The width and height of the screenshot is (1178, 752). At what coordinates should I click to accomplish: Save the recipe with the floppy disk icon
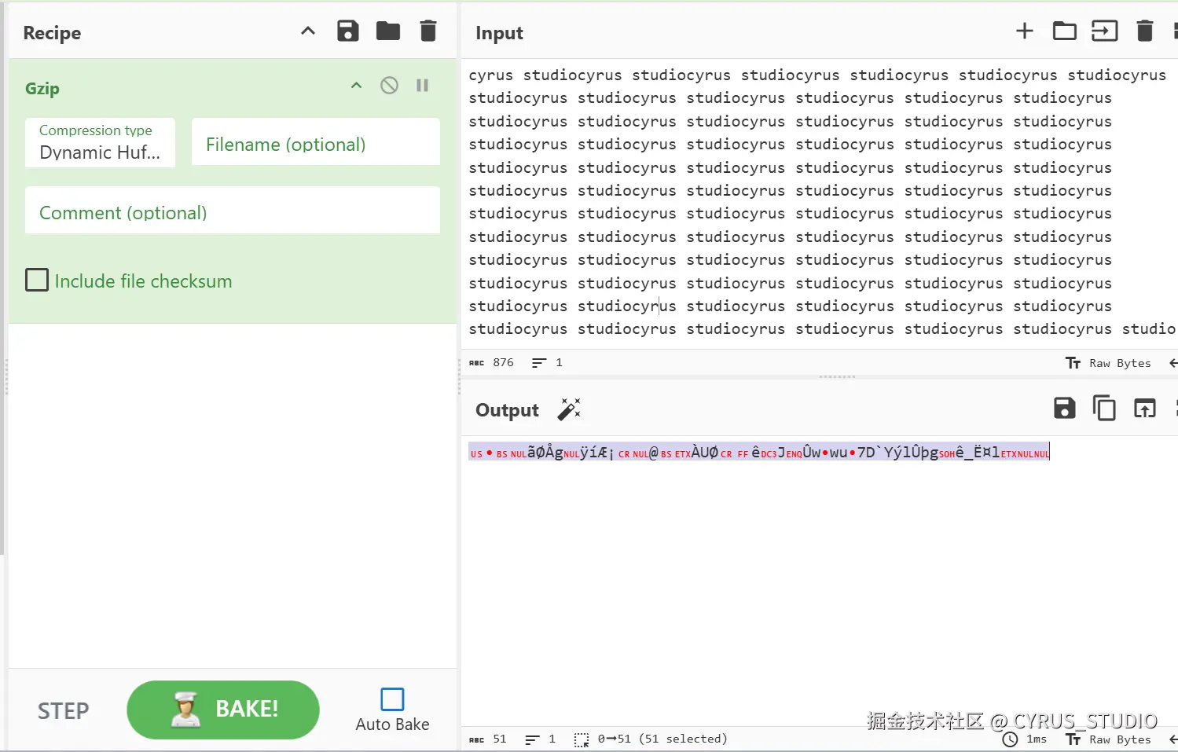(348, 31)
